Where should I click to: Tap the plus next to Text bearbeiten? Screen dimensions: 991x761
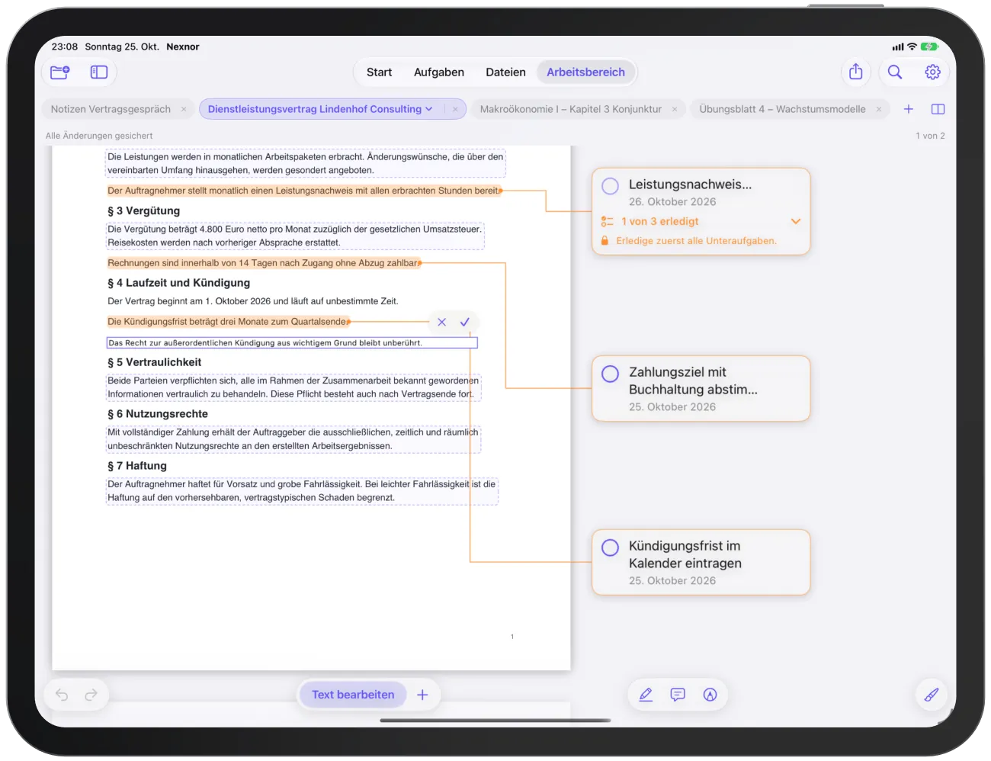pos(422,695)
